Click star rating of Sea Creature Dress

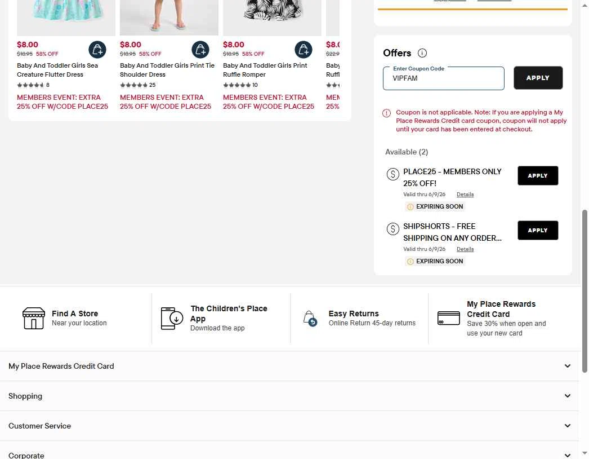30,85
